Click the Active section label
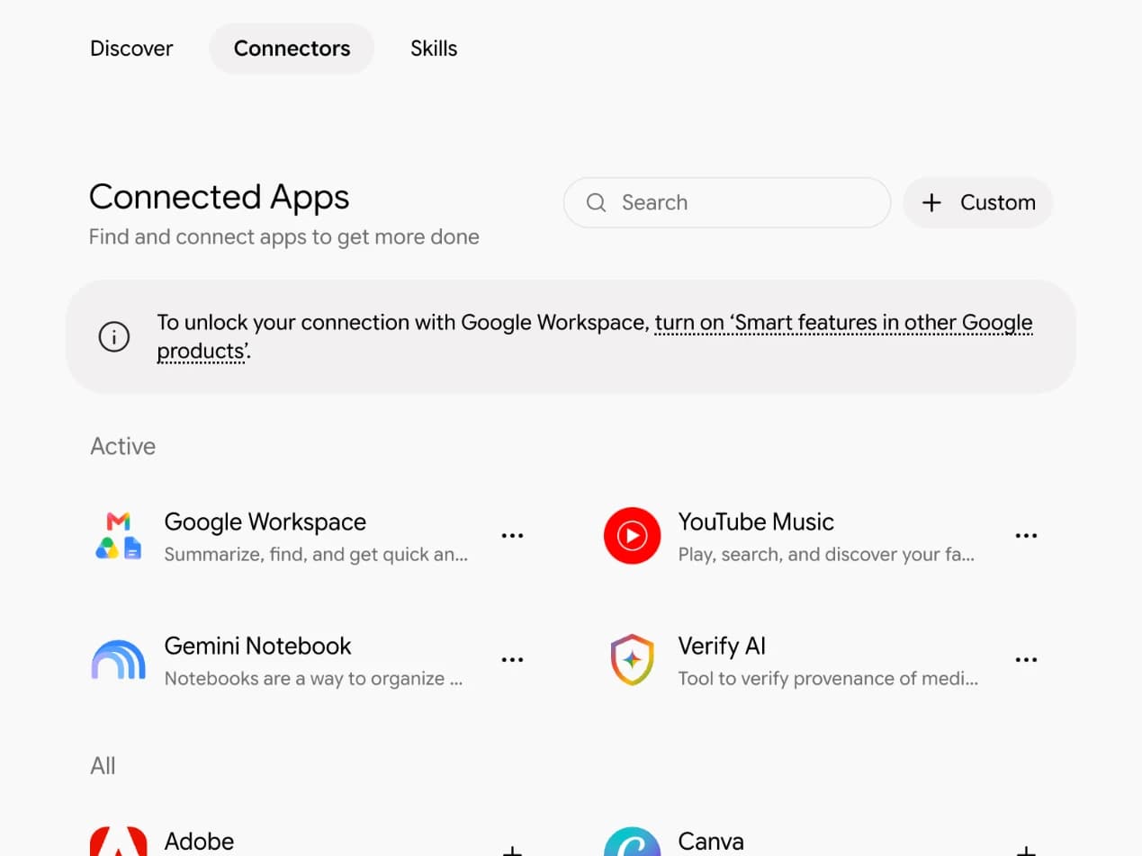 [x=123, y=447]
